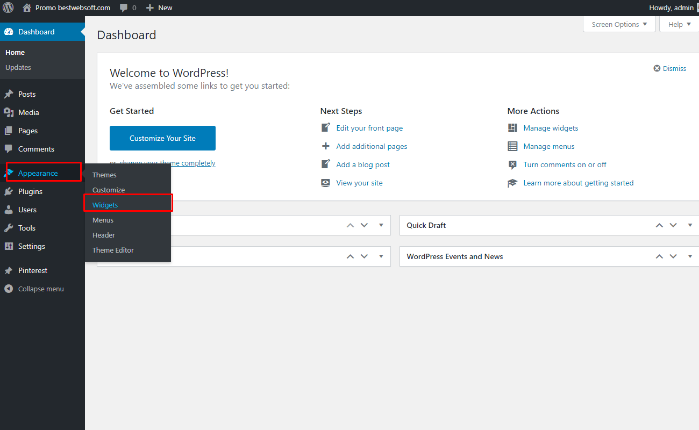Click the Media icon in sidebar
The image size is (699, 430).
pos(9,112)
